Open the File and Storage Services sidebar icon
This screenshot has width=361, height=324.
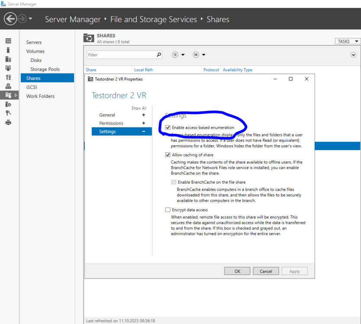click(8, 95)
